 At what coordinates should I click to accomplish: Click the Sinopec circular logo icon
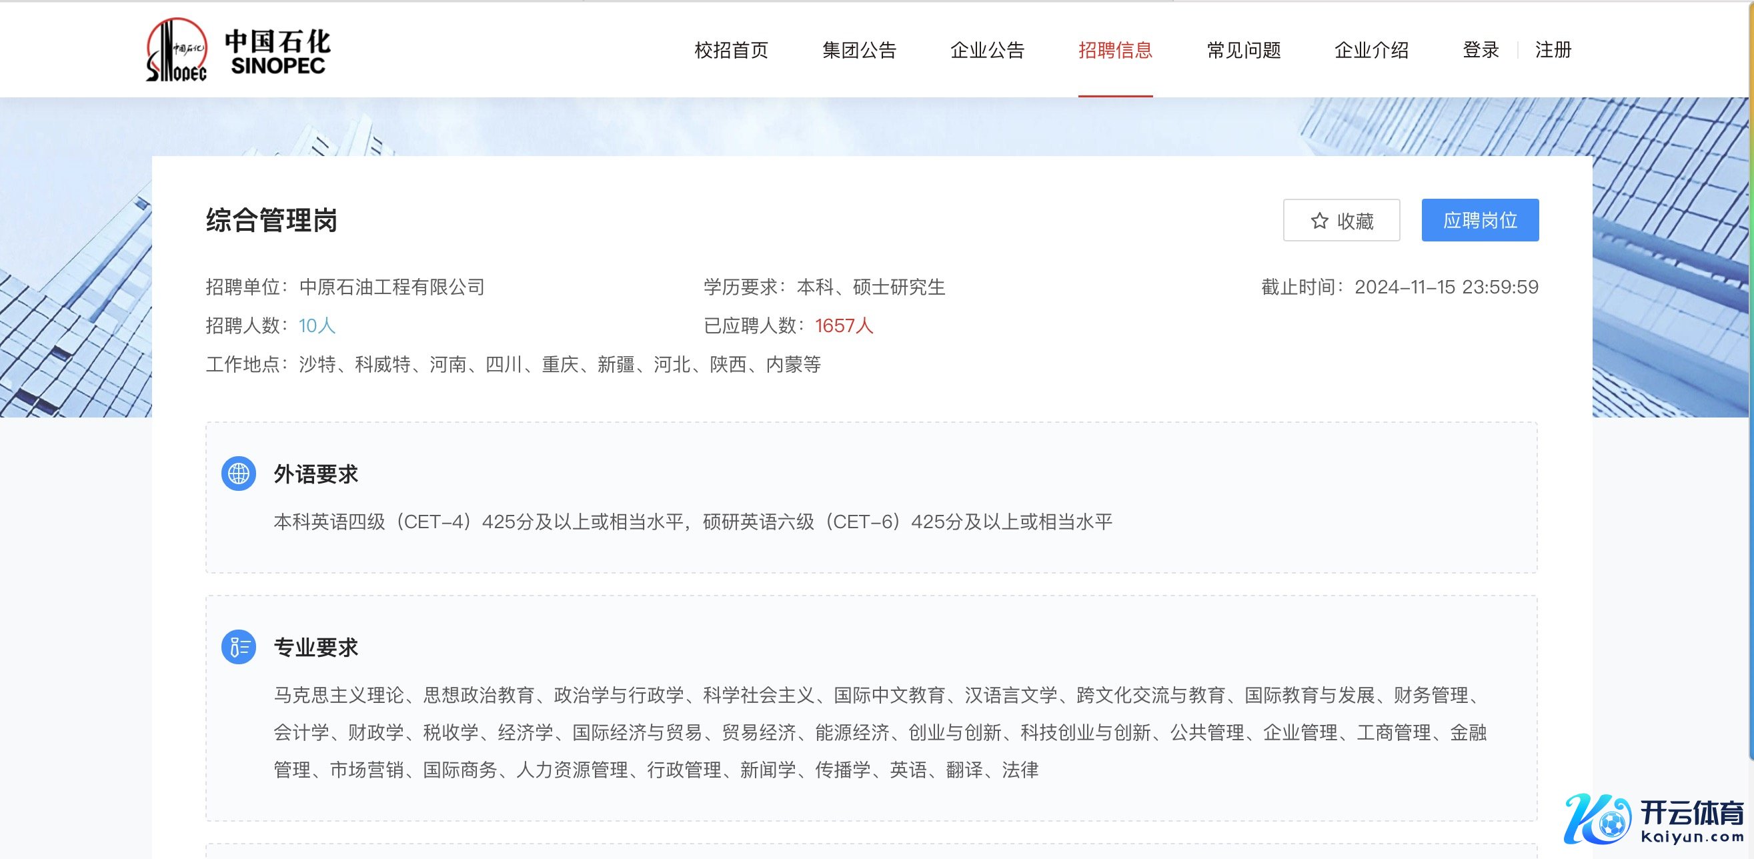pyautogui.click(x=176, y=50)
